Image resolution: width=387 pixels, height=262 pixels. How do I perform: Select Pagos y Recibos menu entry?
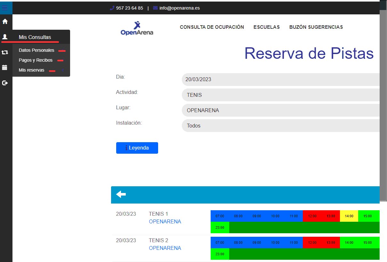coord(36,60)
